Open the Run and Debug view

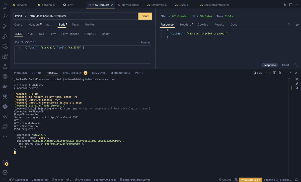coord(5,36)
